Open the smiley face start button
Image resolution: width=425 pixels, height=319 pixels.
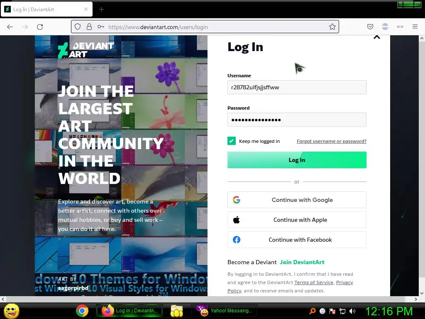[11, 311]
